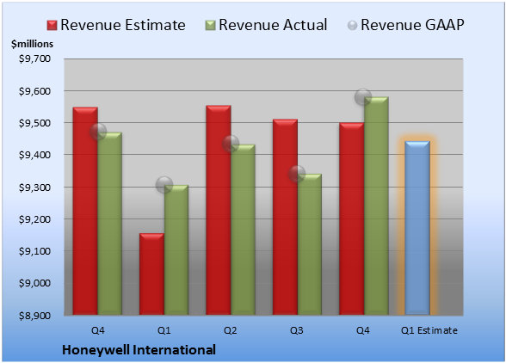506x363 pixels.
Task: Click the GAAP marker on the Q2 bars
Action: pyautogui.click(x=231, y=144)
